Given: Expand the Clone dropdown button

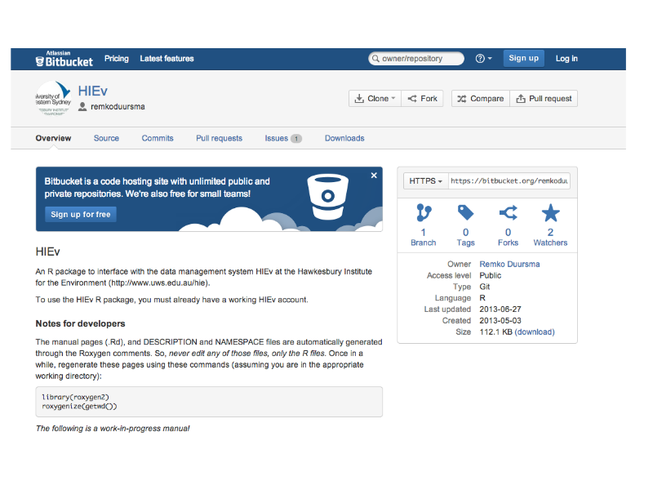Looking at the screenshot, I should [375, 99].
